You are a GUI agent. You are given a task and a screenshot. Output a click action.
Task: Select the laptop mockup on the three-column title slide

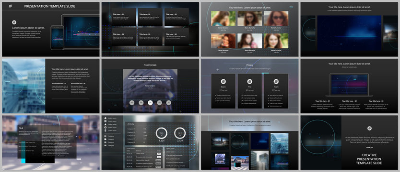point(349,85)
